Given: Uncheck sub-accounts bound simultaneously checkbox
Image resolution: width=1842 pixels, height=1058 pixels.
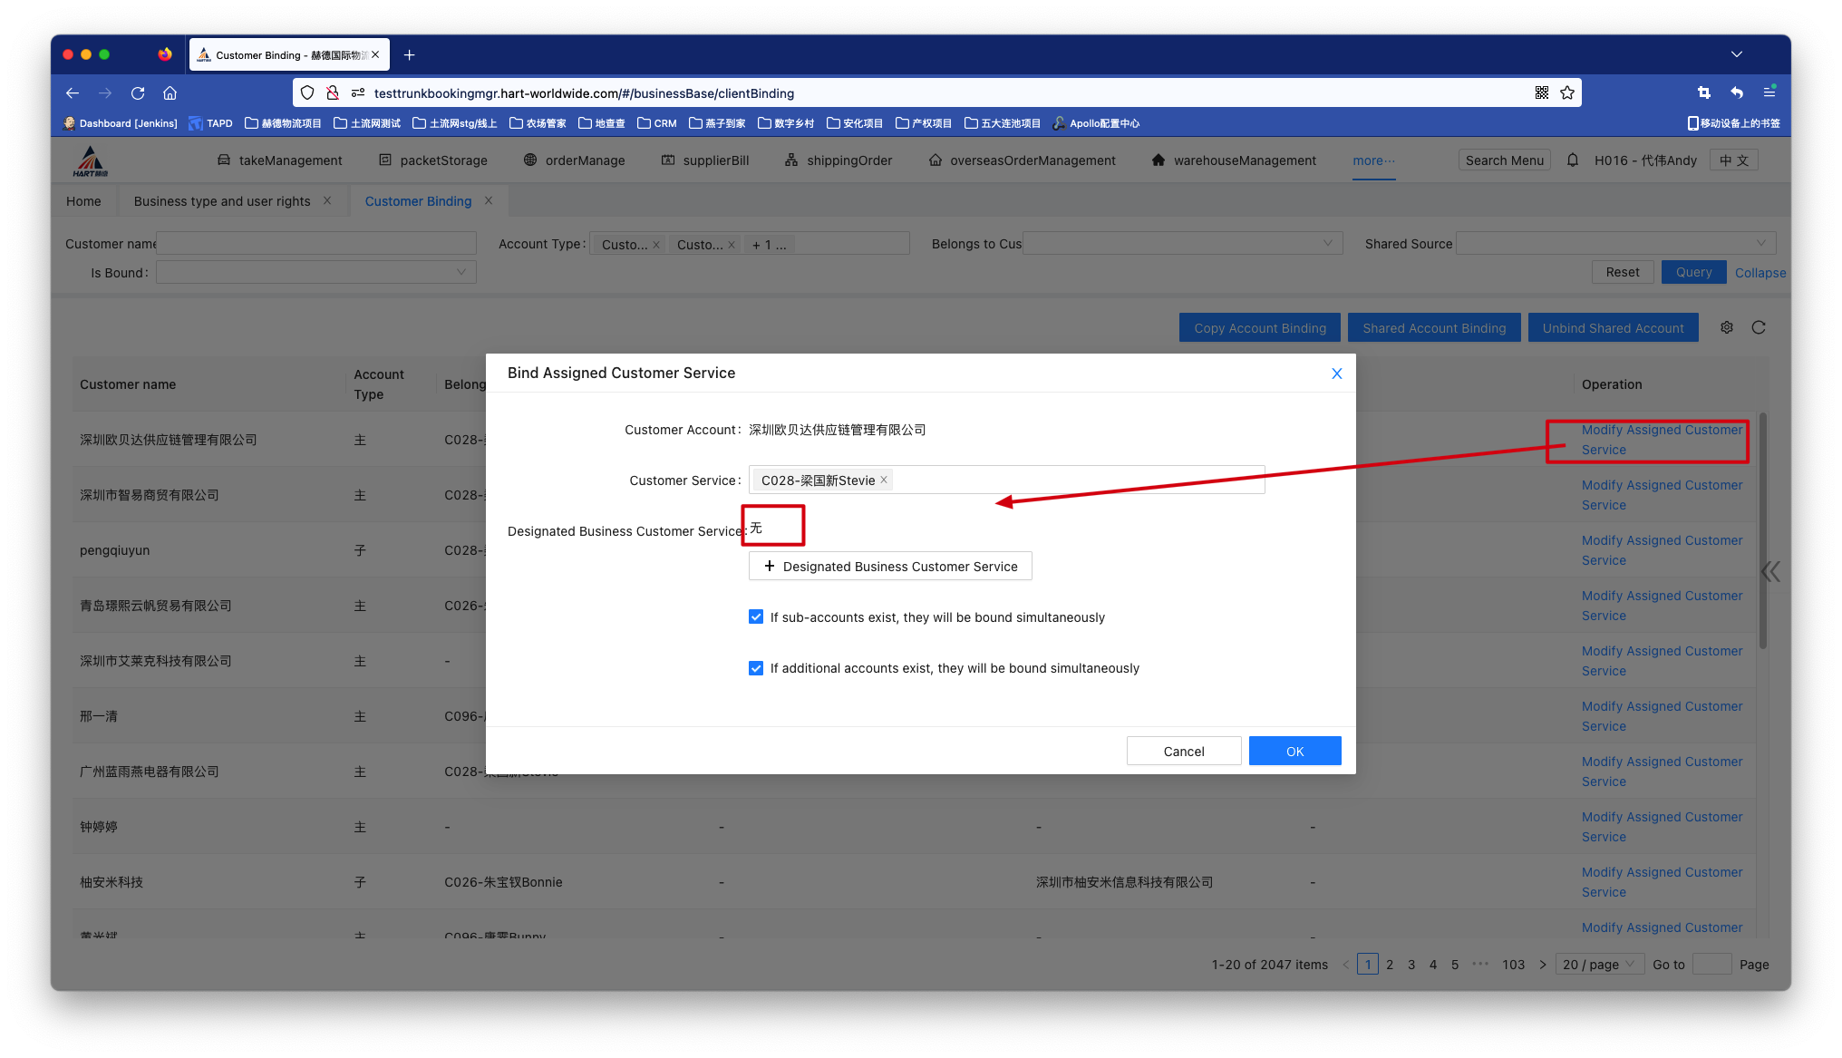Looking at the screenshot, I should (756, 617).
